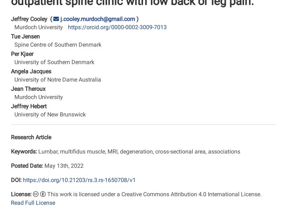The image size is (286, 207).
Task: Select author name Jeffrey Cooley
Action: 29,19
